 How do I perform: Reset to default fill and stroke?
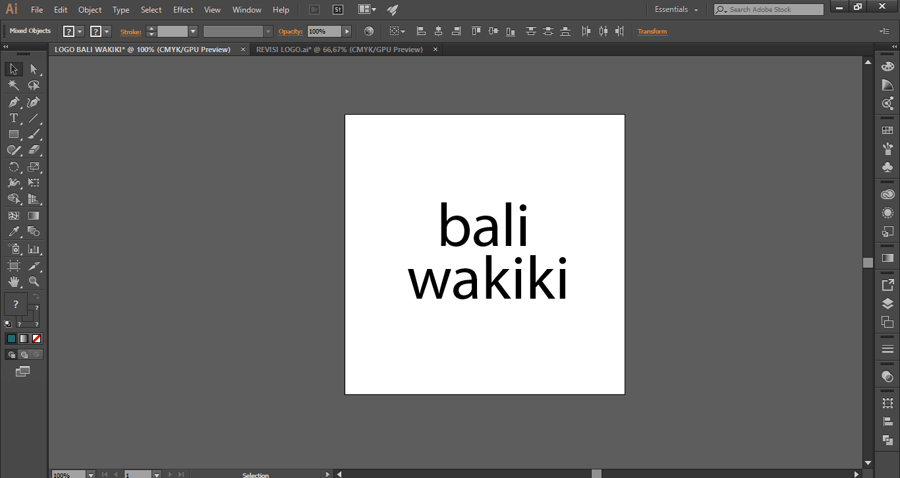[8, 324]
